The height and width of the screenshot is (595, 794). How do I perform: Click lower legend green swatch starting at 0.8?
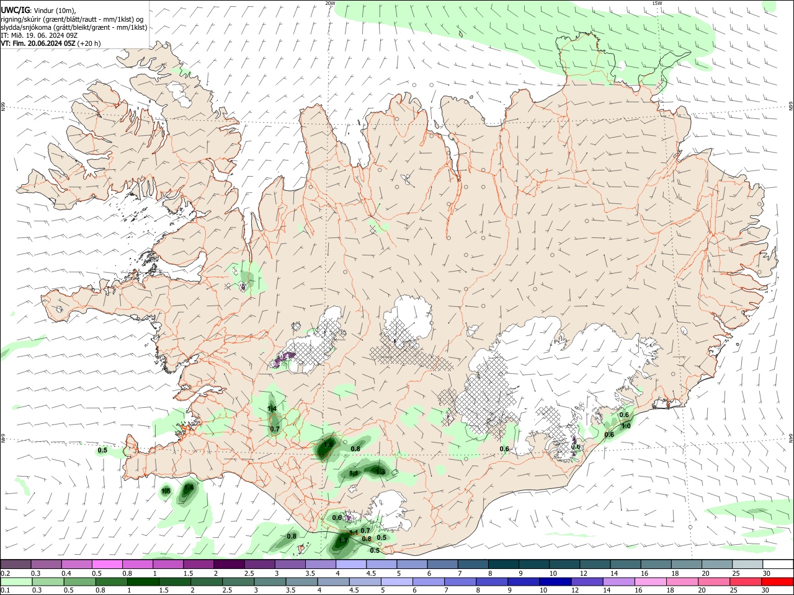coord(110,581)
